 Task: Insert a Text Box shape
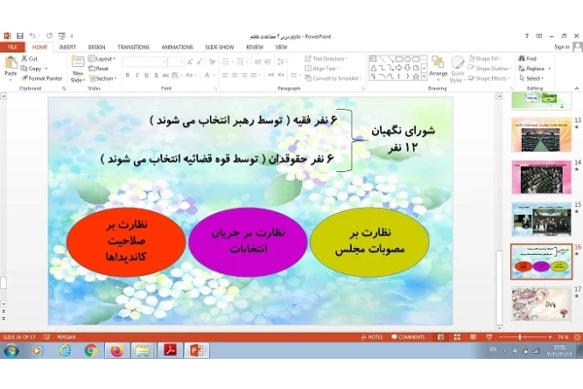point(373,58)
